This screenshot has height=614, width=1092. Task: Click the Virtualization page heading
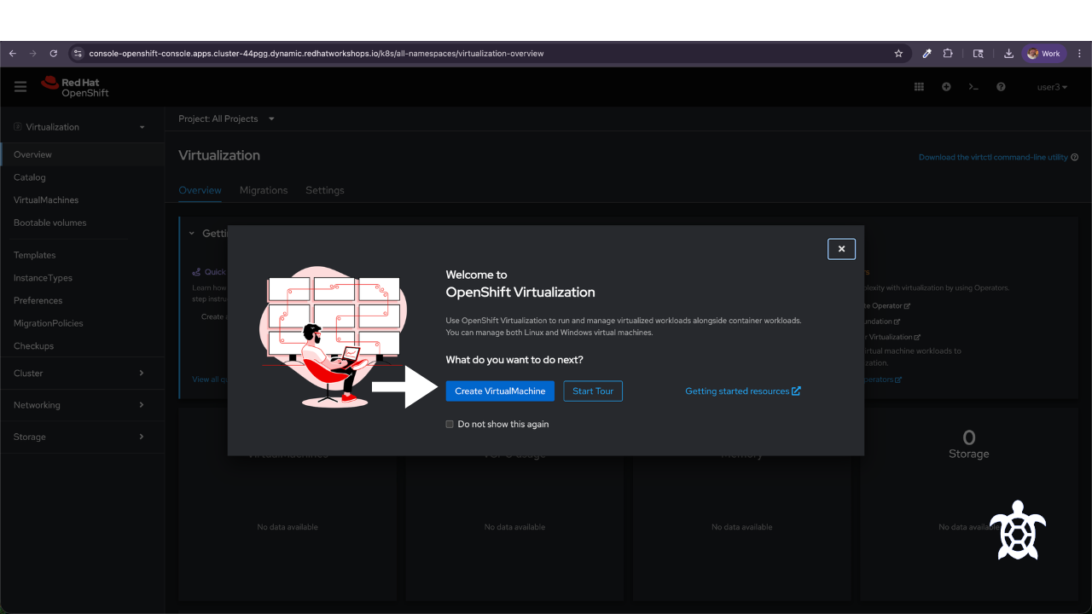tap(219, 155)
